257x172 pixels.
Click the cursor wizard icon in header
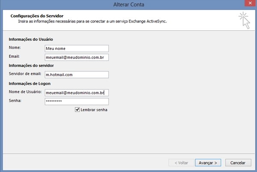(x=245, y=20)
